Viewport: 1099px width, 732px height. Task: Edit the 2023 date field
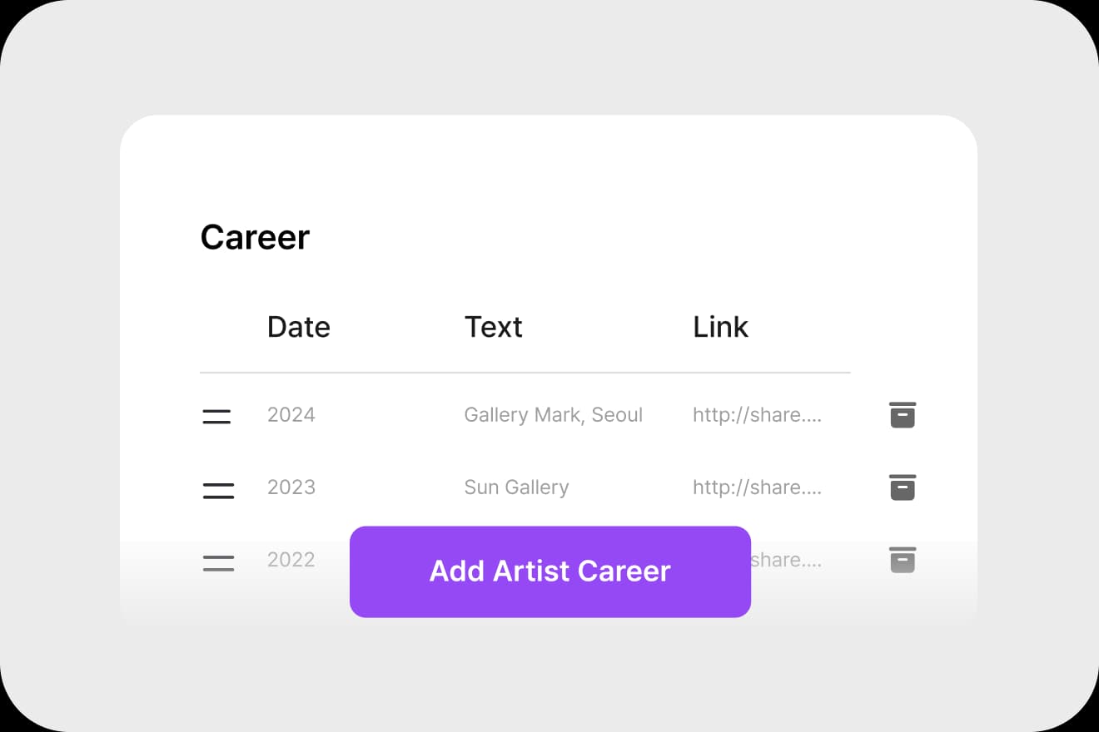(291, 487)
